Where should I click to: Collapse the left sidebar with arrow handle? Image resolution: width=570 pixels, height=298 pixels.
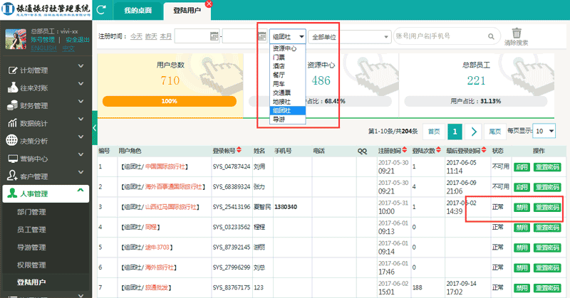[x=95, y=133]
